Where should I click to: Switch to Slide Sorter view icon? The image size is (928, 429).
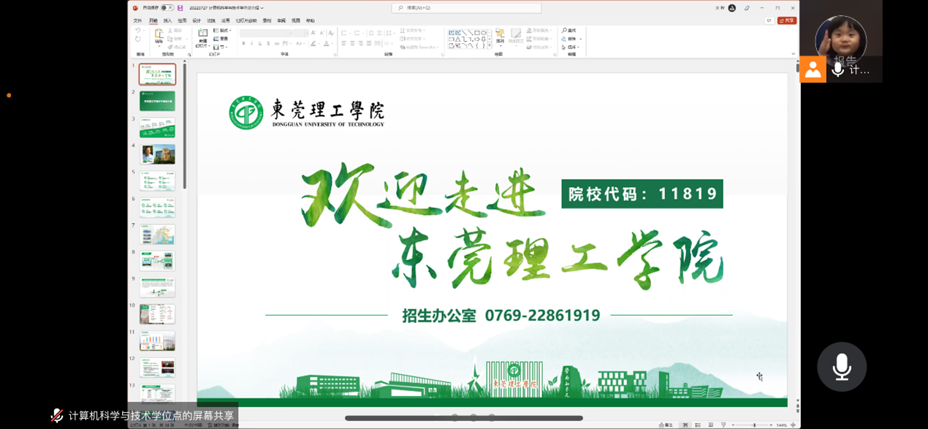coord(698,425)
